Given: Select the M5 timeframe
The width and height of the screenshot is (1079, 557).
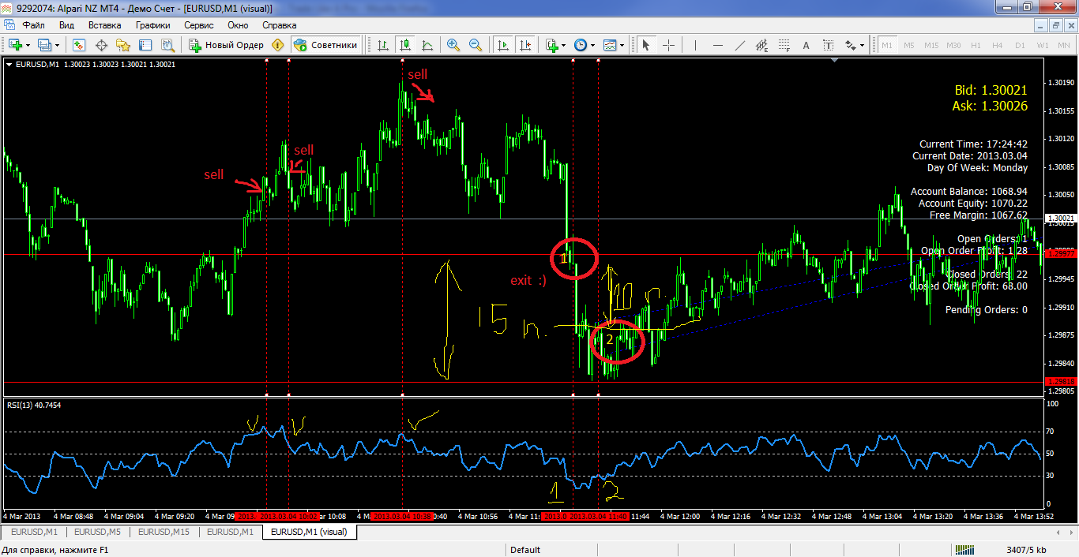Looking at the screenshot, I should [x=909, y=45].
